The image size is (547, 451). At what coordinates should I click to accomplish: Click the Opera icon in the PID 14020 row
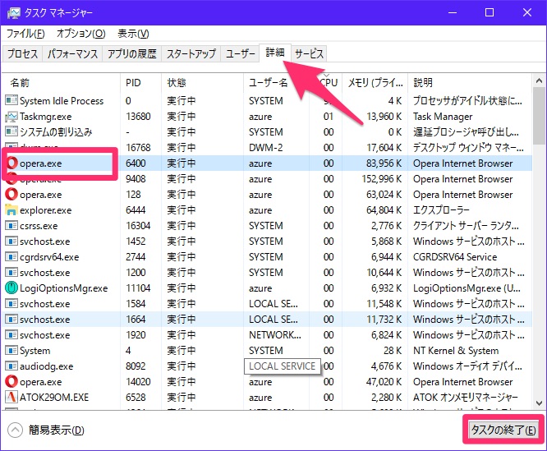click(11, 382)
